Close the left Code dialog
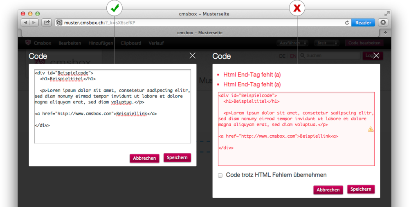Screen dimensions: 409x207 (193, 55)
